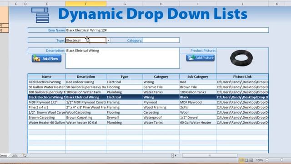
Task: Click the Picture Link table header
Action: coord(242,77)
